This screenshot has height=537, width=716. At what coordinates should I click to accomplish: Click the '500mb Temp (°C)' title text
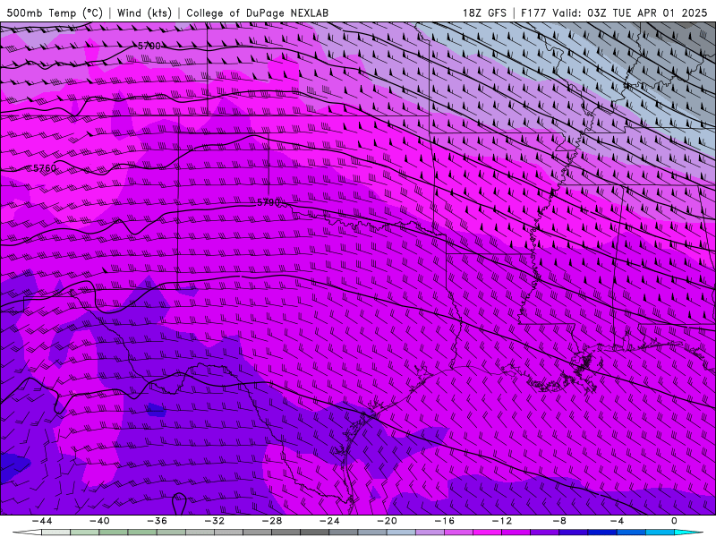click(x=55, y=13)
